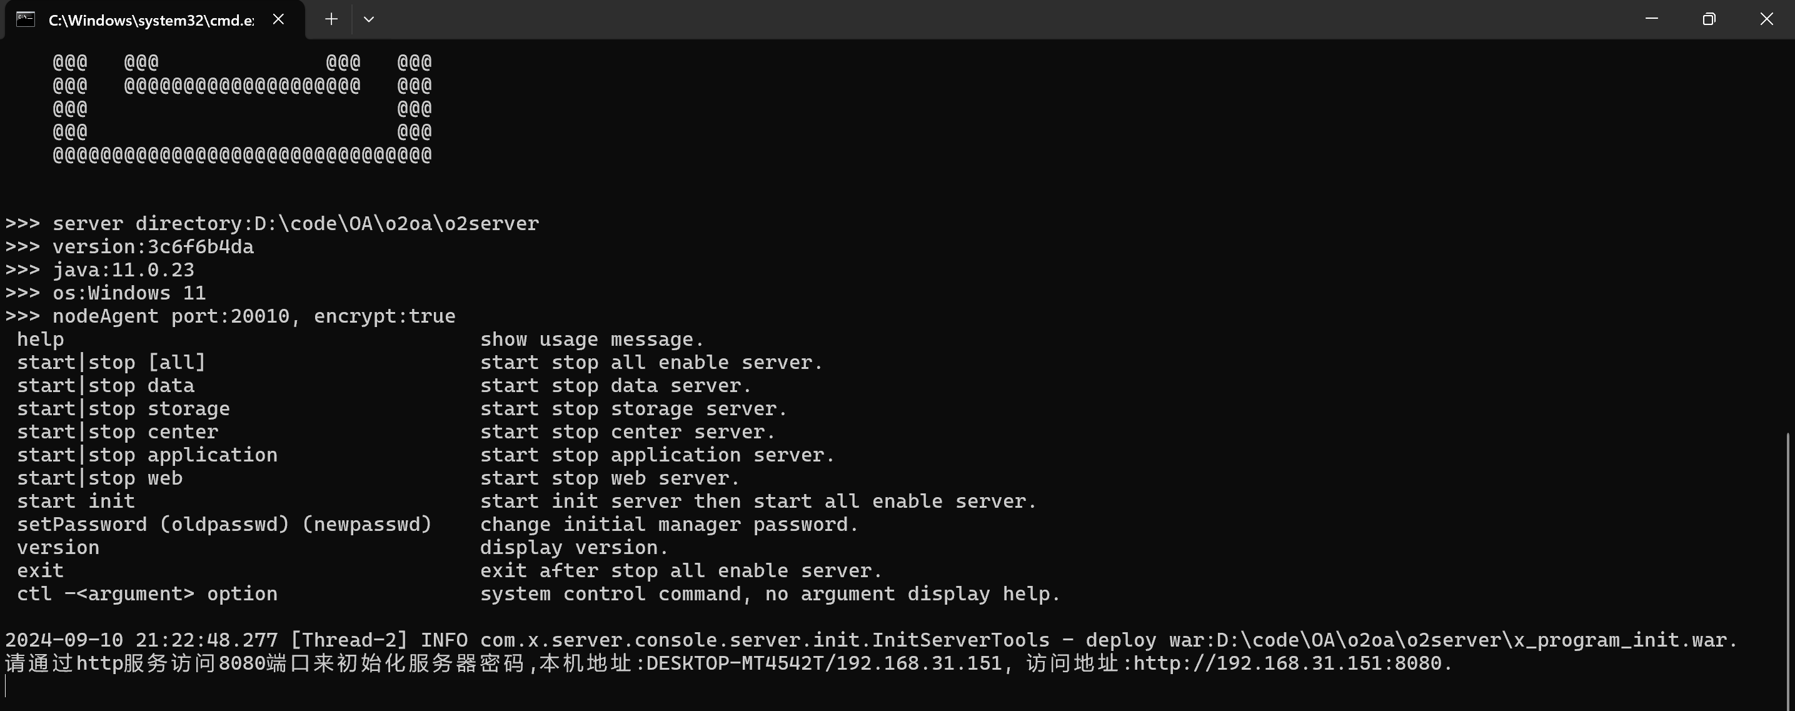Click the "start init" command text

coord(76,501)
